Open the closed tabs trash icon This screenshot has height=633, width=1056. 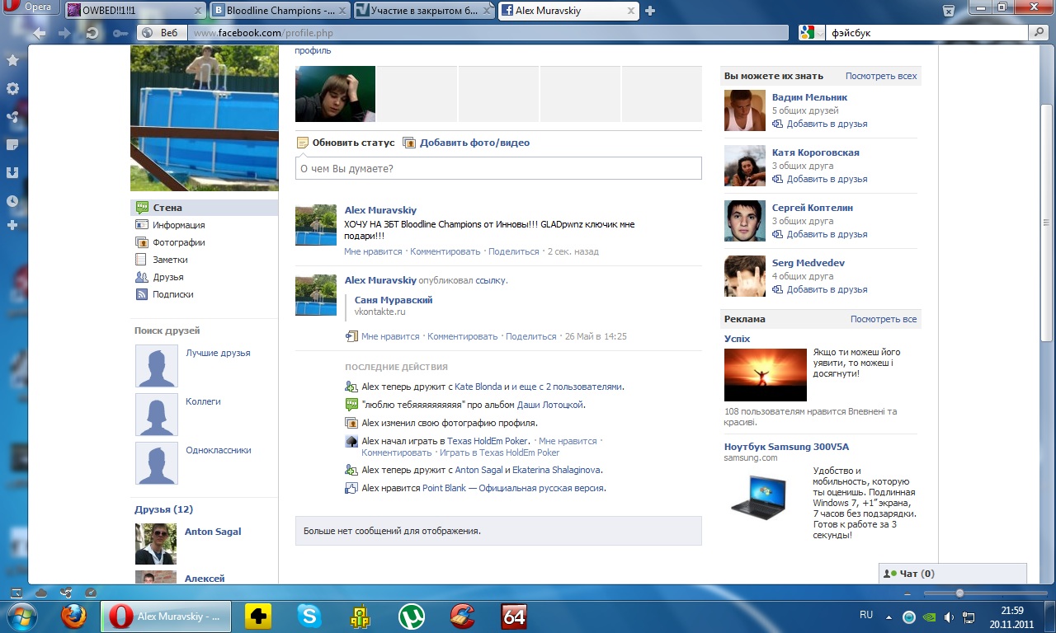(949, 11)
